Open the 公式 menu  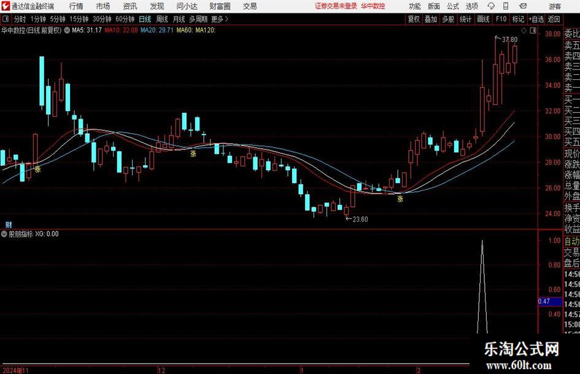pos(453,6)
